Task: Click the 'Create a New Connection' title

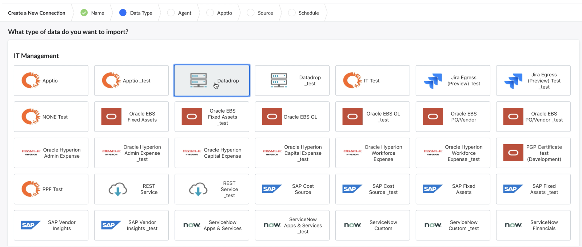Action: 37,13
